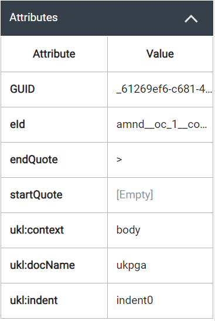This screenshot has width=215, height=321.
Task: Select the eId attribute name cell
Action: coord(54,124)
